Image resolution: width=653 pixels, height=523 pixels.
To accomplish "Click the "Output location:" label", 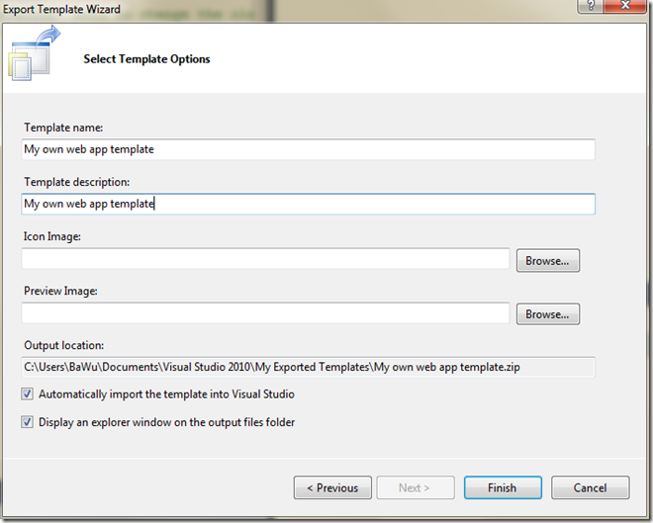I will 63,345.
